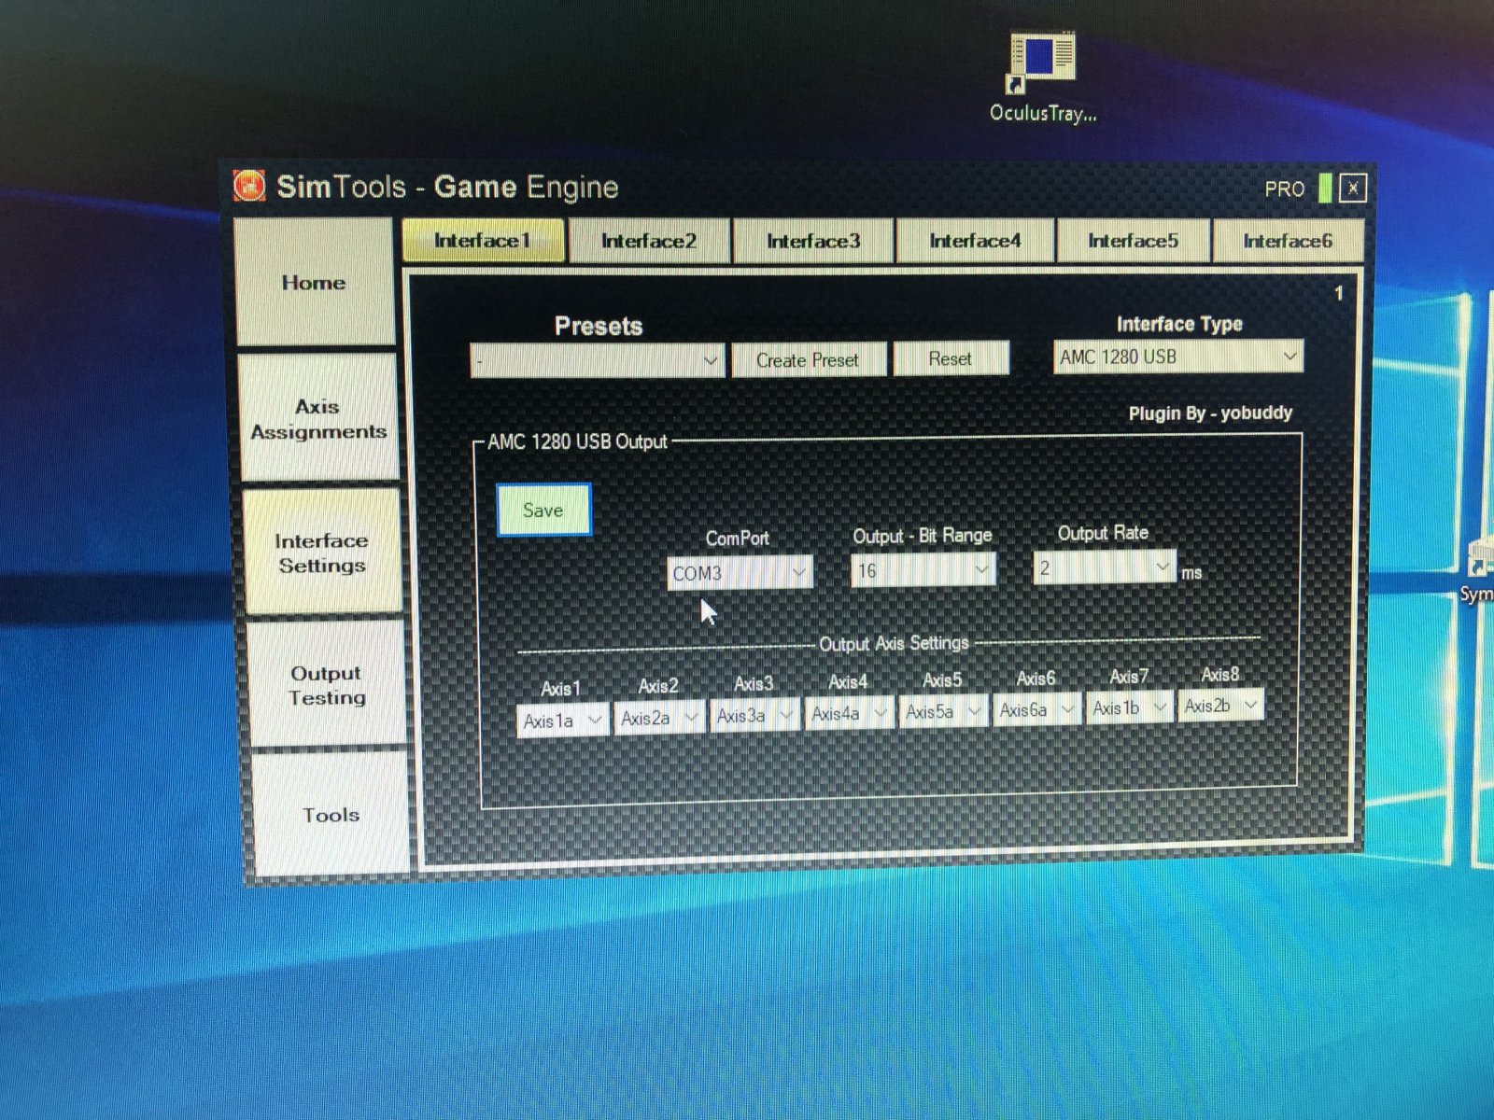This screenshot has height=1120, width=1494.
Task: Click the 'SimTools - Game Engine' window title
Action: point(448,187)
